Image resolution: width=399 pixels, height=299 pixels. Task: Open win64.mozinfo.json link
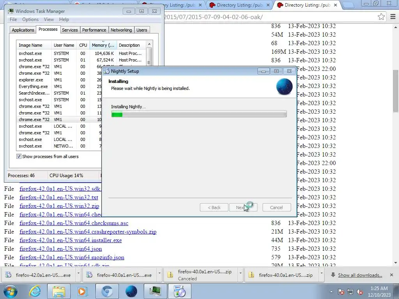pyautogui.click(x=72, y=257)
